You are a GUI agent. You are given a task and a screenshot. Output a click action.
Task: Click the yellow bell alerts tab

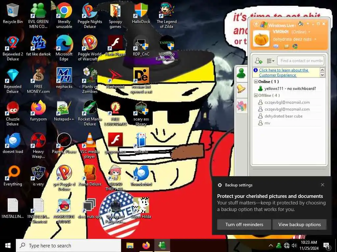pos(241,89)
